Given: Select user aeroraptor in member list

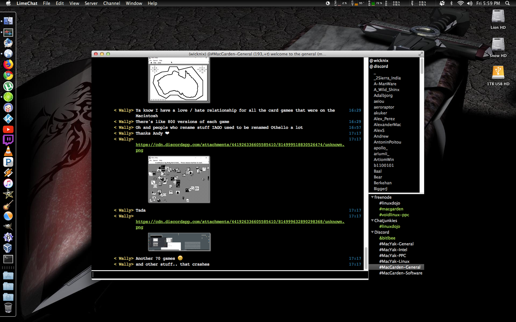Looking at the screenshot, I should (x=384, y=107).
